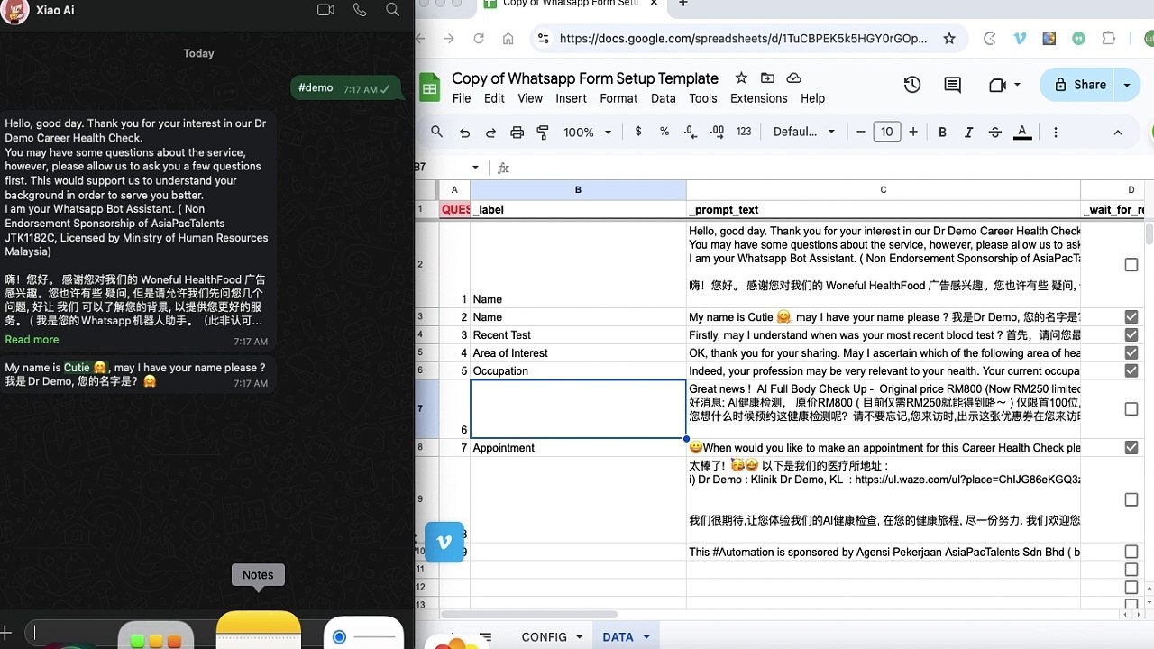Viewport: 1154px width, 649px height.
Task: Redo the last edit in Sheets
Action: coord(490,132)
